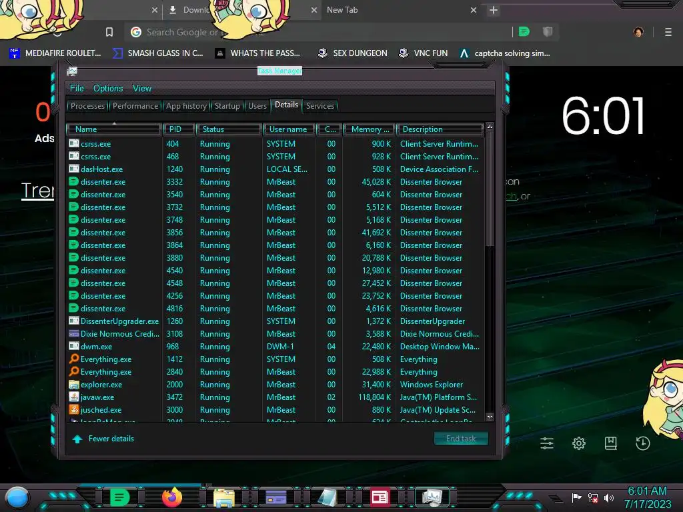Image resolution: width=683 pixels, height=512 pixels.
Task: Click the Start orb on taskbar
Action: tap(17, 498)
